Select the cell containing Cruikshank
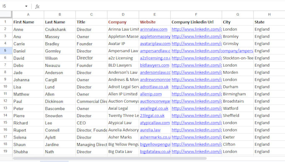 click(60, 29)
